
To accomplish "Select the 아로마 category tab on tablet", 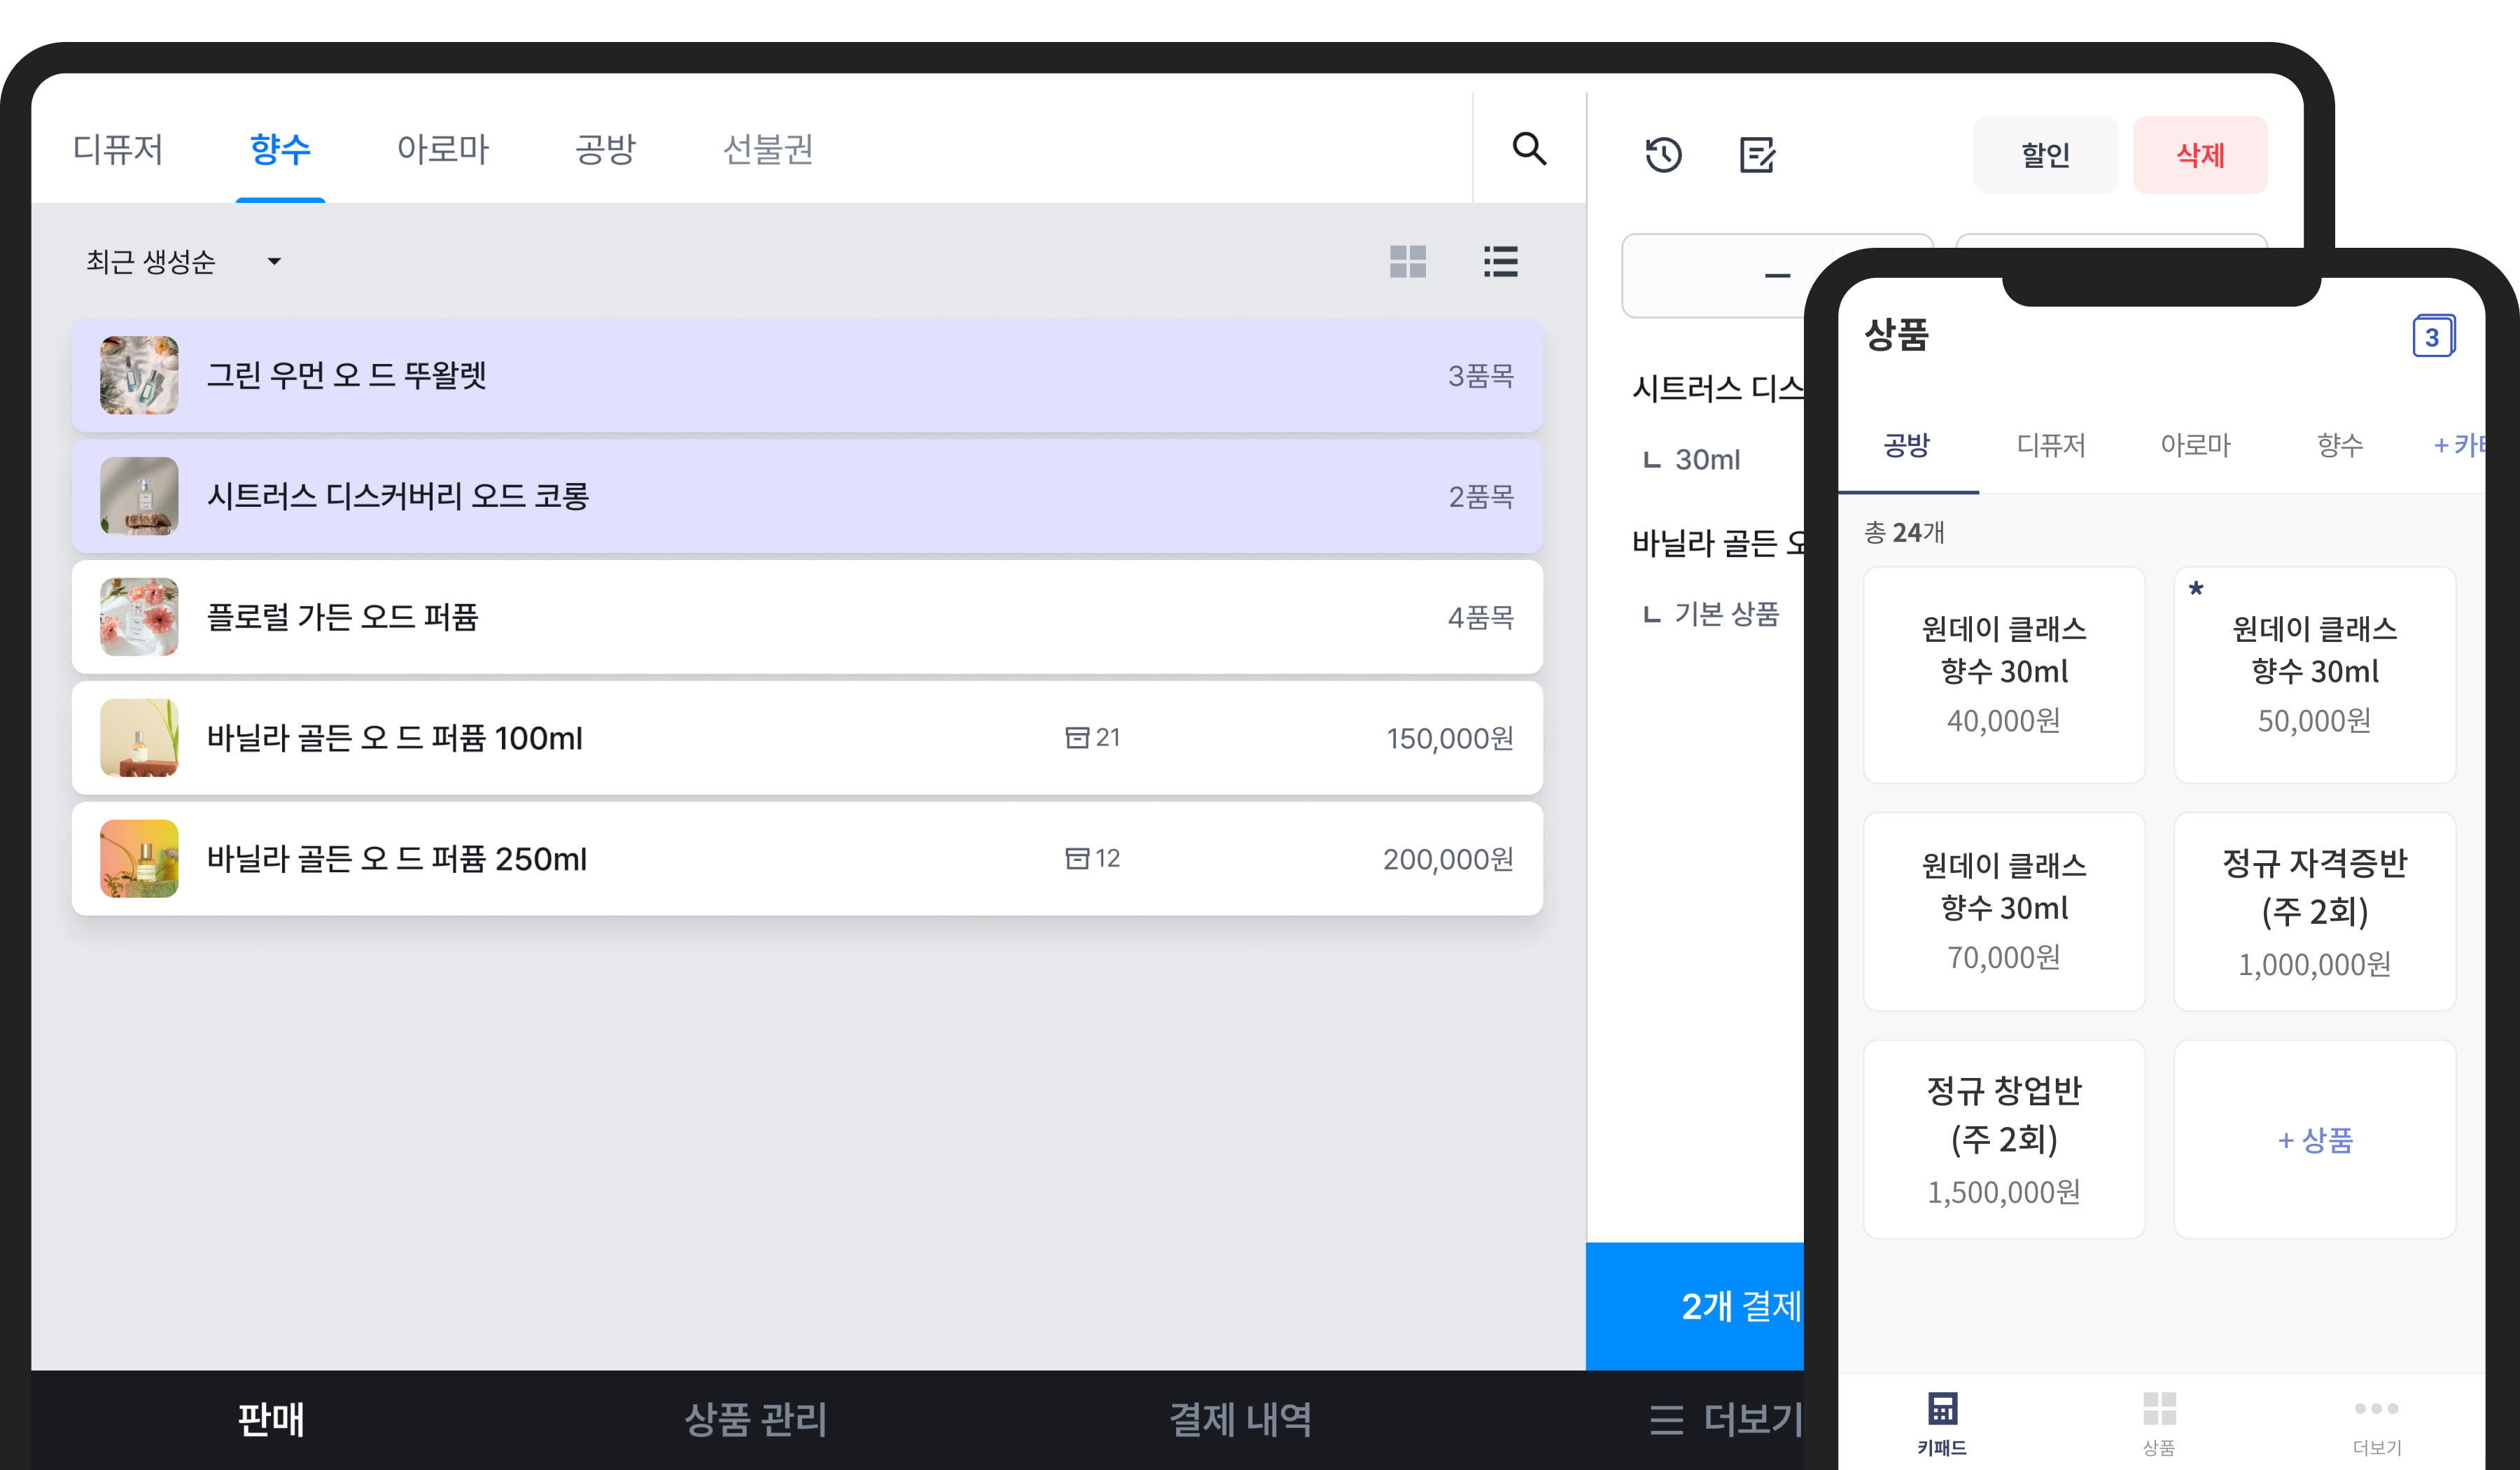I will pyautogui.click(x=443, y=149).
